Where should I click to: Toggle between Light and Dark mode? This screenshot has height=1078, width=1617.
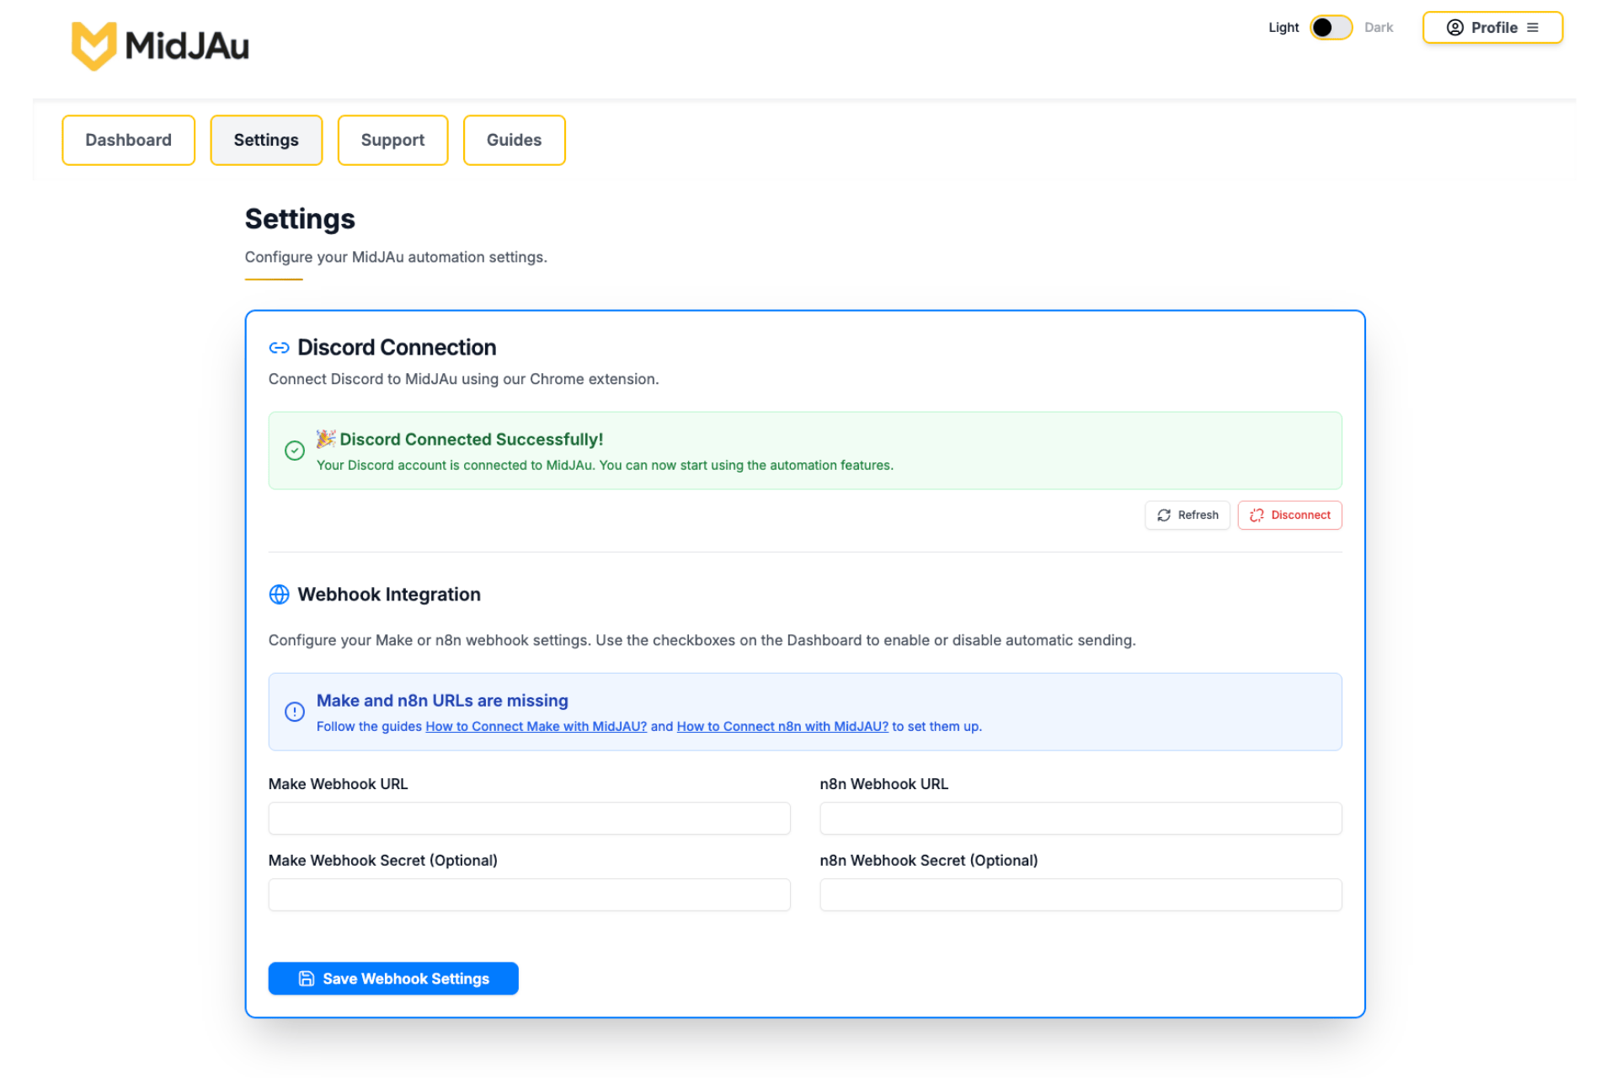point(1331,27)
